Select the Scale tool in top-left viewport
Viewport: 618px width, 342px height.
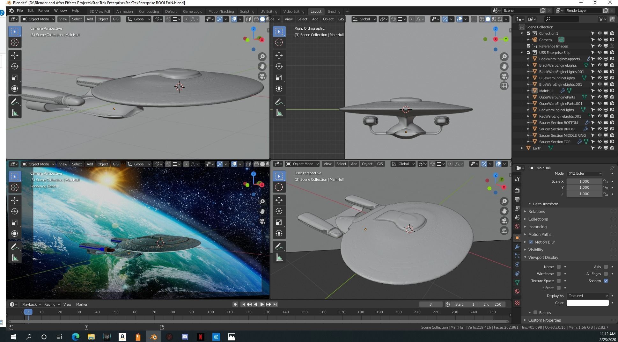point(15,77)
